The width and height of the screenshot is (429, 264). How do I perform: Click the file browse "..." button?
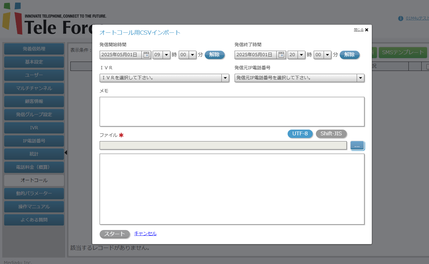click(357, 146)
